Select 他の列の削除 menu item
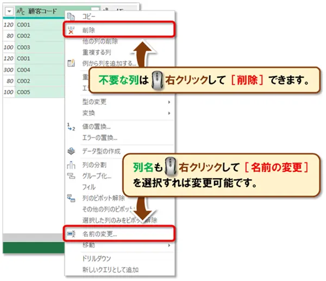Screen dimensions: 326x281 tap(100, 41)
